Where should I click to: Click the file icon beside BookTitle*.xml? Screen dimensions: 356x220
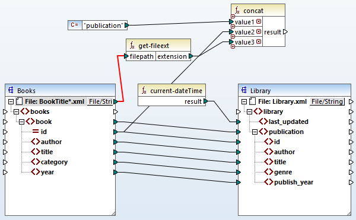pyautogui.click(x=20, y=101)
